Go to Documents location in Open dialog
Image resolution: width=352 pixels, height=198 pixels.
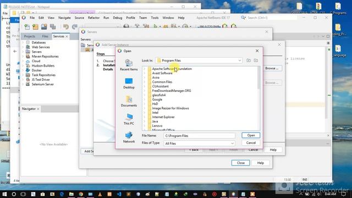pos(129,101)
